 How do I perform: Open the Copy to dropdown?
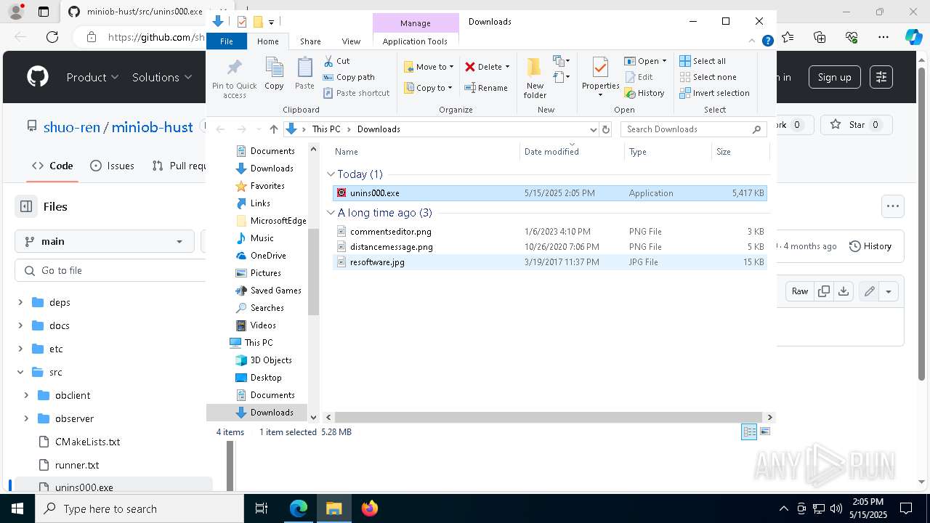click(428, 88)
